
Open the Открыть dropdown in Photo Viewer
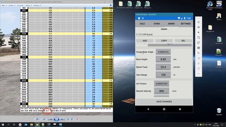tap(37, 5)
